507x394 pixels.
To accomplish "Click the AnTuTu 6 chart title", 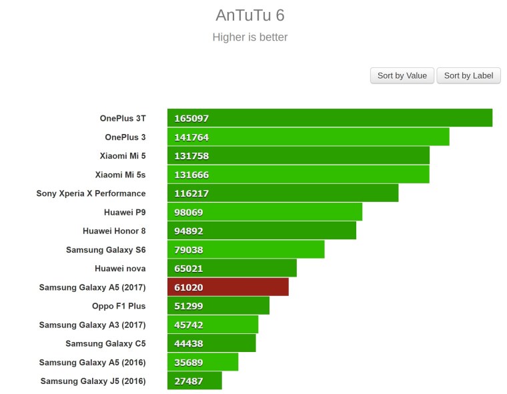I will (x=250, y=15).
